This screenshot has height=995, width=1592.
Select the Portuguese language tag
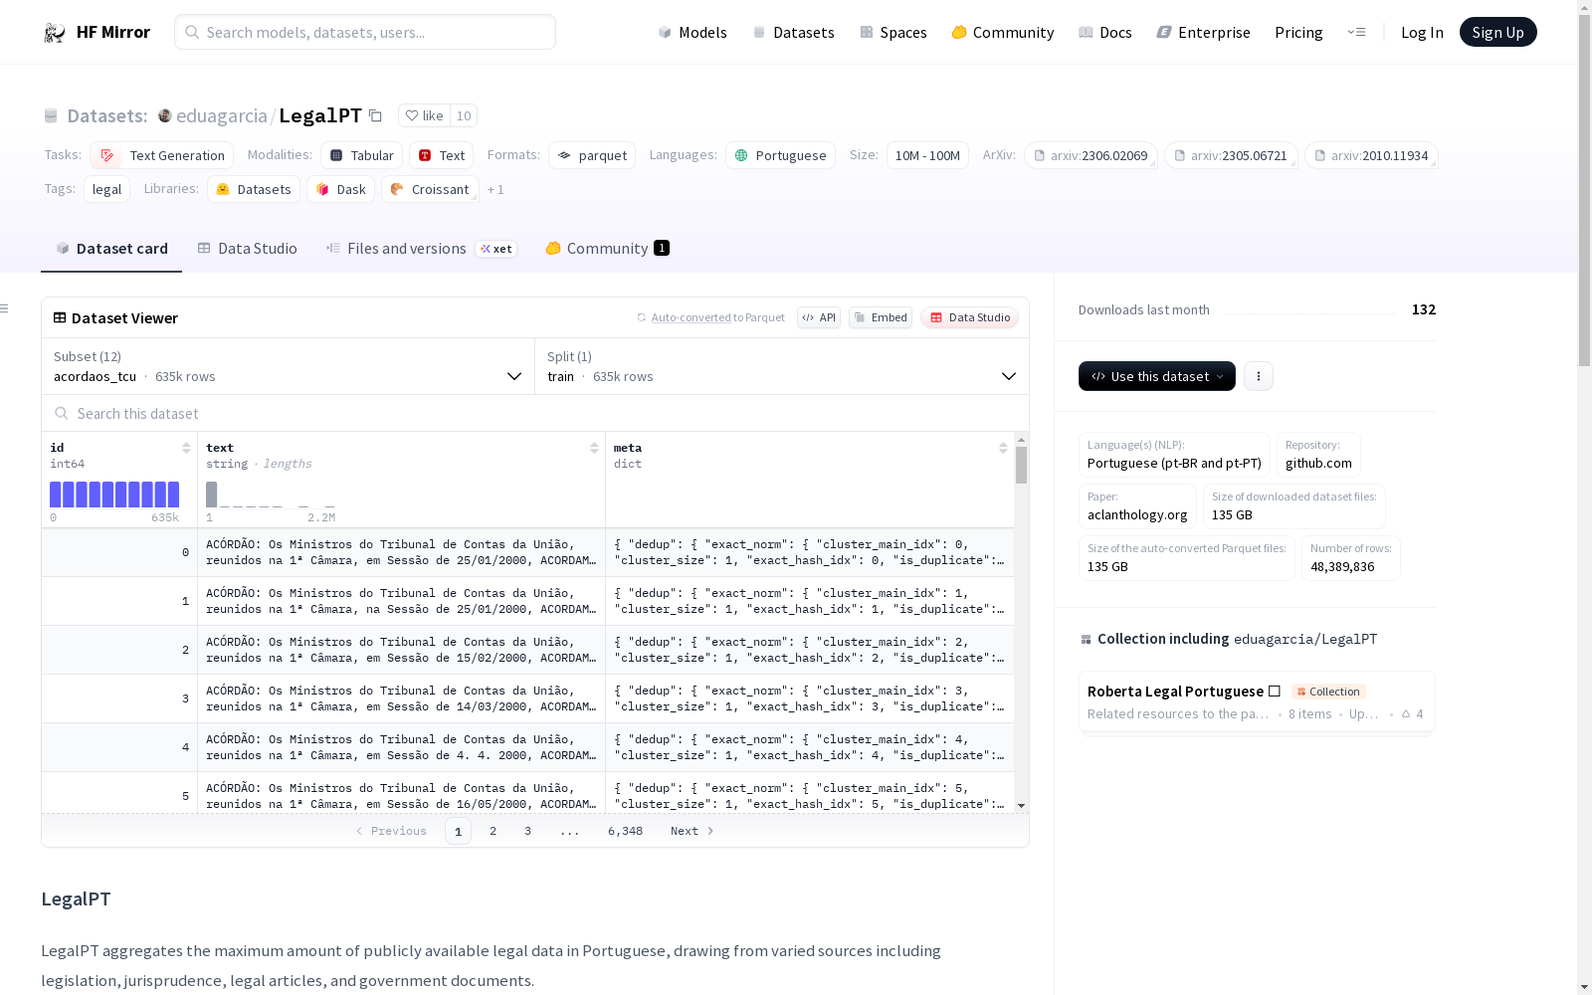coord(780,155)
